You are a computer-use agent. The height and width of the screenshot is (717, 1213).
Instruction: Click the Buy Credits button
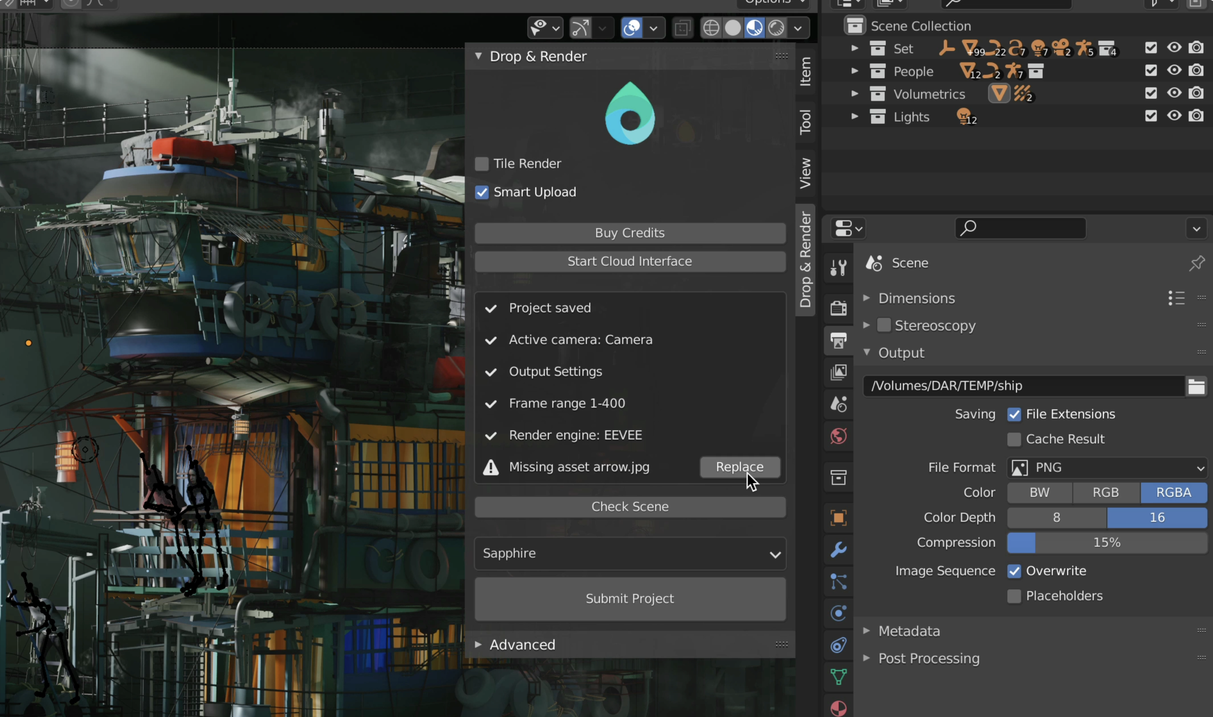[630, 233]
